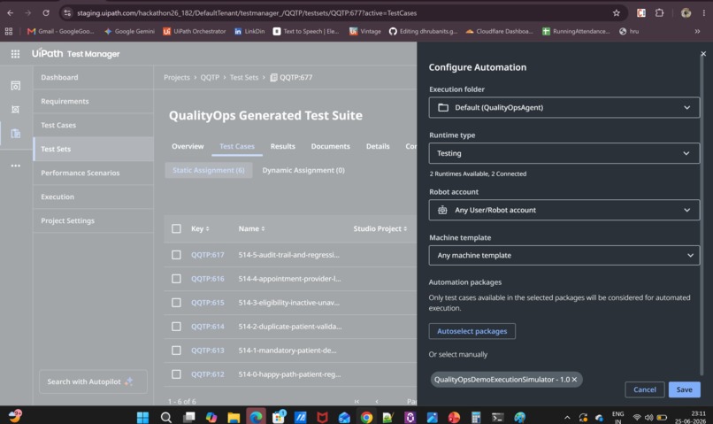Screen dimensions: 713x424
Task: Click the Search with Autopilot field
Action: 93,382
